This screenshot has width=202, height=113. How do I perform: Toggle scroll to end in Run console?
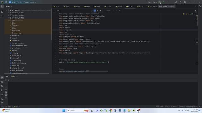pos(6,92)
